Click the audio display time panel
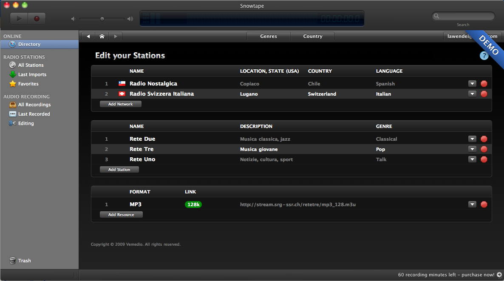The height and width of the screenshot is (281, 504). tap(252, 18)
